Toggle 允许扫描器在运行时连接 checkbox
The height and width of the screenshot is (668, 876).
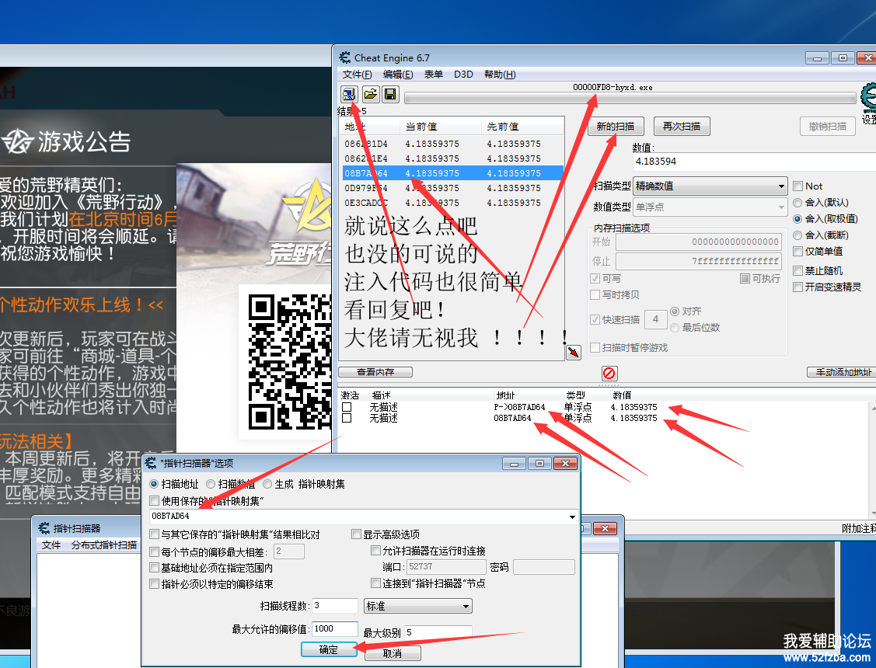(376, 550)
